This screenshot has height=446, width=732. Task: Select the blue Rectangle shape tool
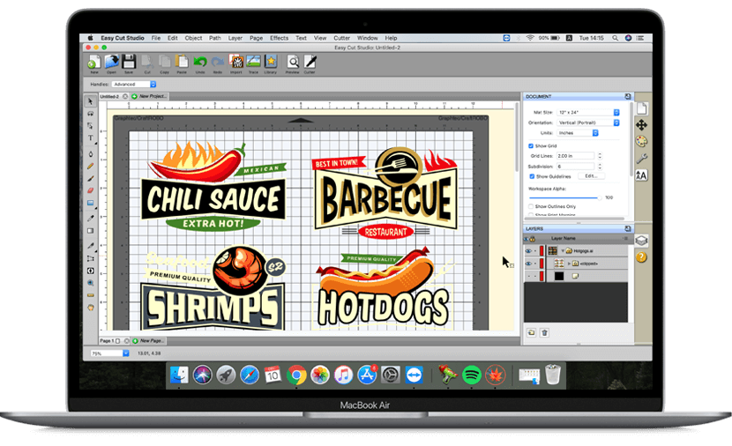click(91, 203)
